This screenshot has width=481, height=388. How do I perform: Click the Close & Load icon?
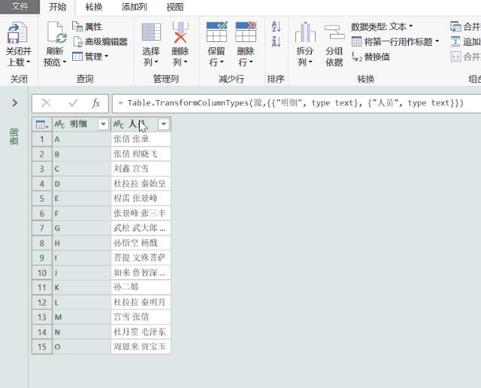coord(17,32)
